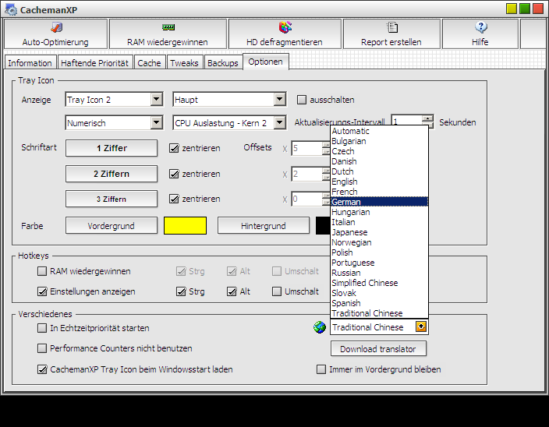Toggle Umschalt for Einstellungen anzeigen
549x427 pixels.
[x=277, y=291]
